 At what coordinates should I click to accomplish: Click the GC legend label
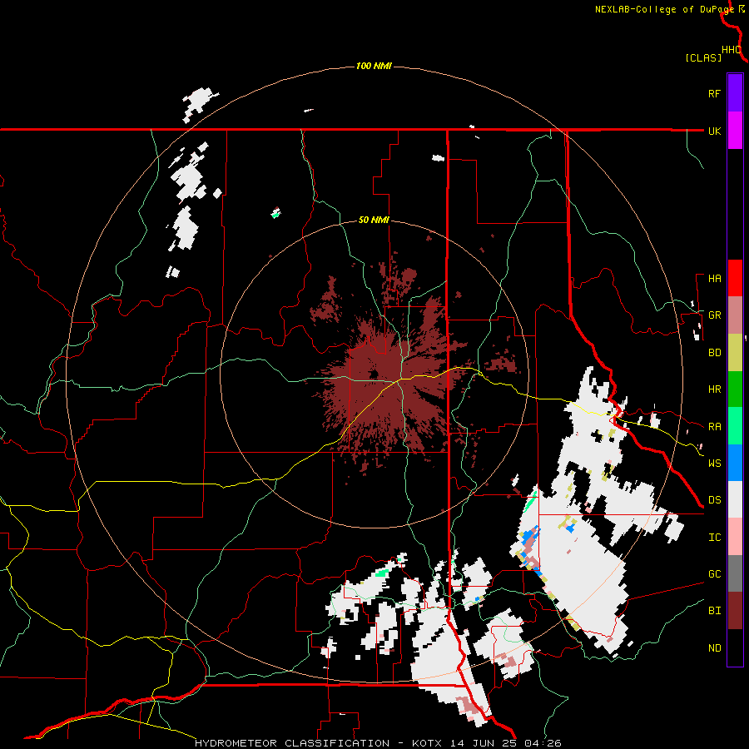tap(714, 574)
